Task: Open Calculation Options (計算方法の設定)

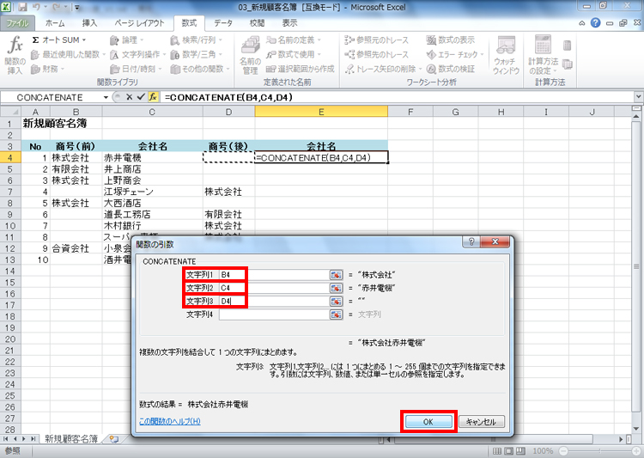Action: tap(543, 55)
